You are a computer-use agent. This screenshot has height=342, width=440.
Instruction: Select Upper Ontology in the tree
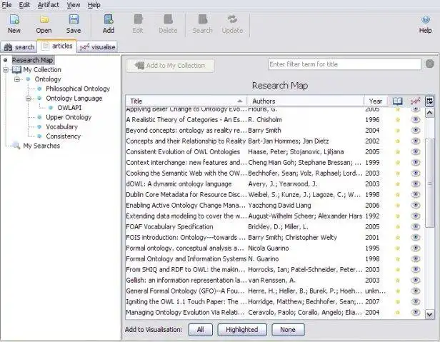click(69, 117)
